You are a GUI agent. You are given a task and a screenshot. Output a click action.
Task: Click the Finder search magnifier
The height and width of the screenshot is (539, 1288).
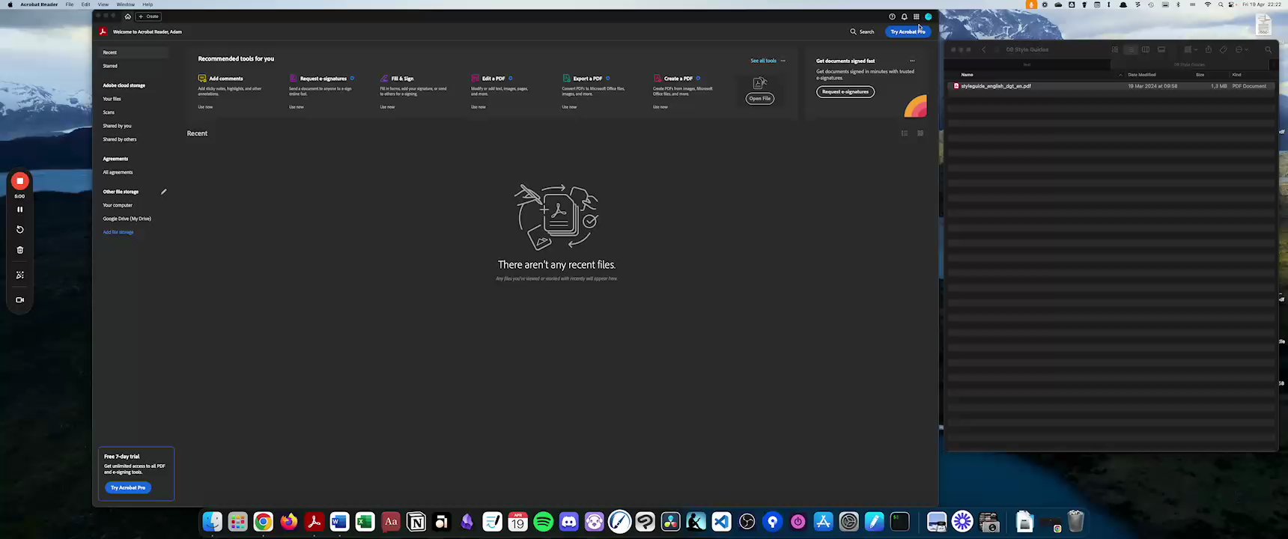[x=1269, y=49]
